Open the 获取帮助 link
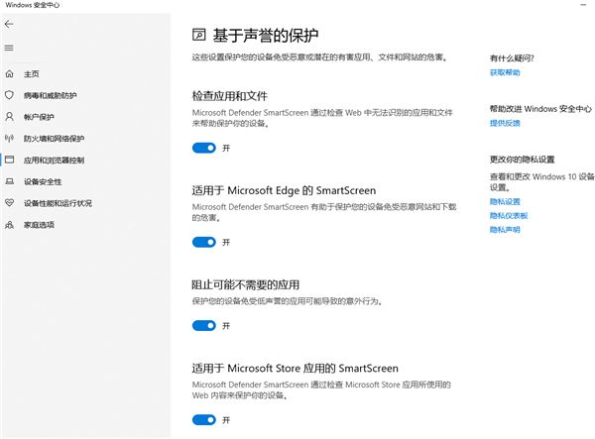This screenshot has height=439, width=595. pyautogui.click(x=504, y=72)
